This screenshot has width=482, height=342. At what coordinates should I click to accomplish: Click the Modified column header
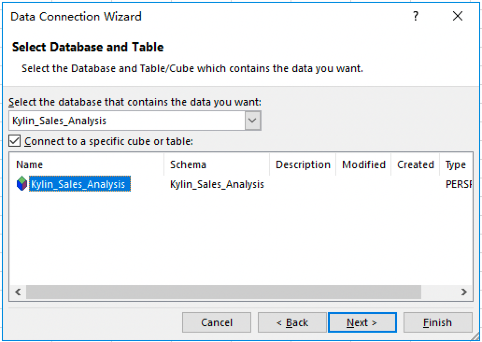coord(363,164)
